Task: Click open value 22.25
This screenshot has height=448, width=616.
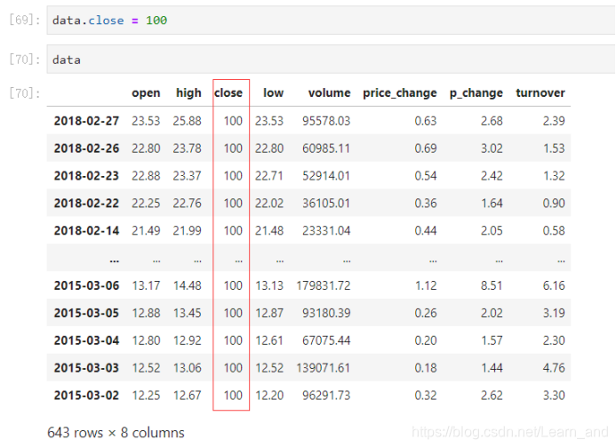Action: click(x=146, y=204)
